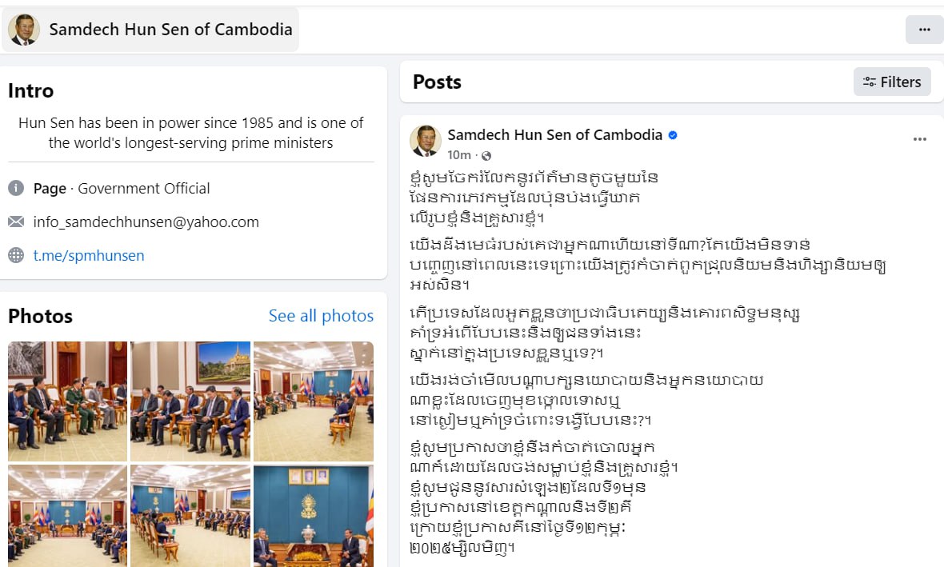Open the t.me/spmhunsen link
Image resolution: width=944 pixels, height=567 pixels.
89,256
